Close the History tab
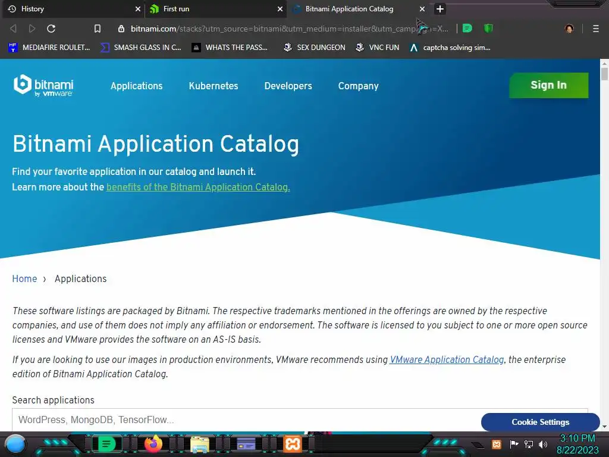609x457 pixels. tap(138, 9)
